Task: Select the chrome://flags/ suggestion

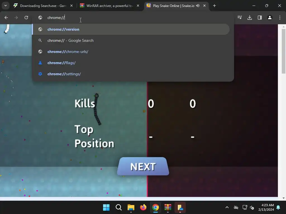Action: [x=131, y=63]
